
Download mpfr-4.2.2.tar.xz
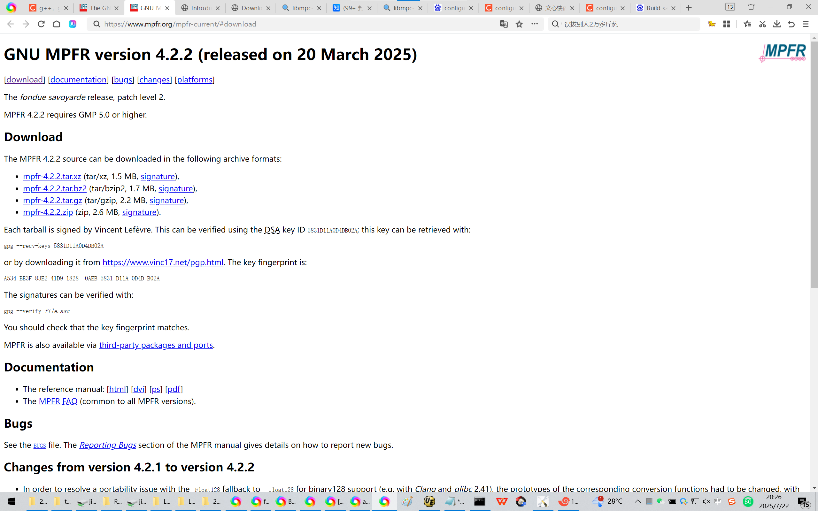(x=52, y=176)
